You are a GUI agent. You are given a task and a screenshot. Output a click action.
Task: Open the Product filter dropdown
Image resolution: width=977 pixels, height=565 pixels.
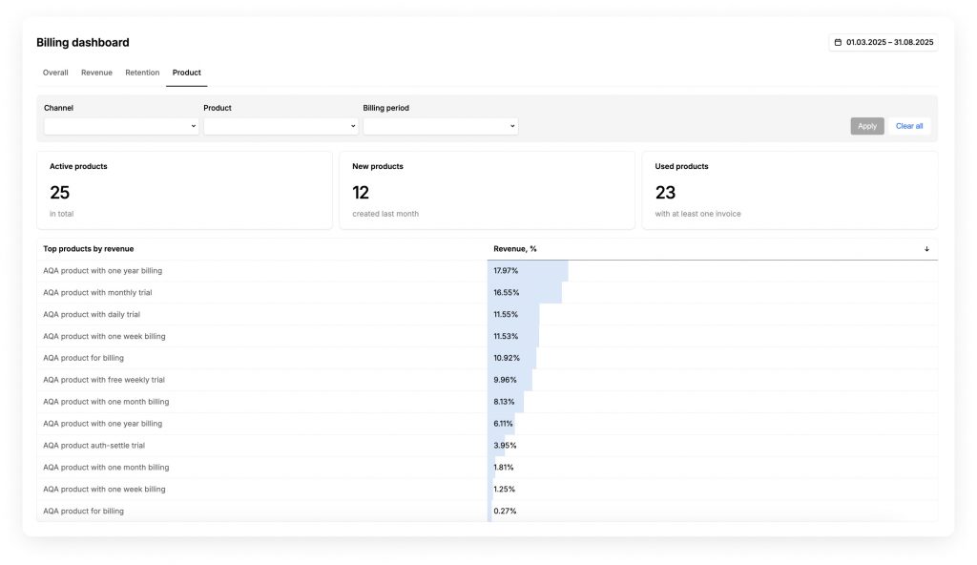281,126
